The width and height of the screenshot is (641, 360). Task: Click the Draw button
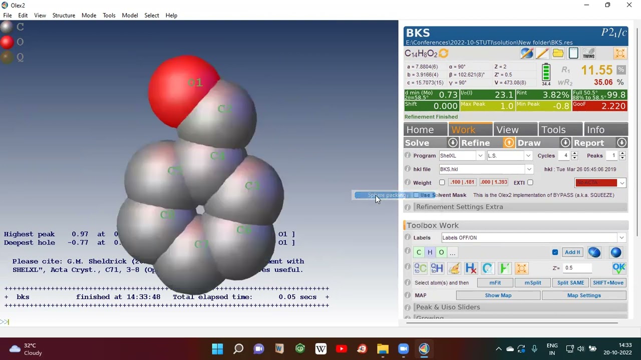[x=537, y=143]
